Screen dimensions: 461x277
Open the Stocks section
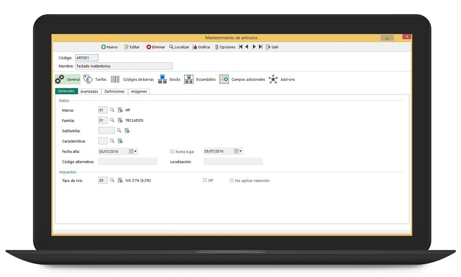(x=169, y=79)
